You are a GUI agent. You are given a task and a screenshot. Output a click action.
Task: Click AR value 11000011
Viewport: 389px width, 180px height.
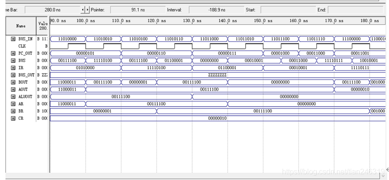click(x=67, y=104)
